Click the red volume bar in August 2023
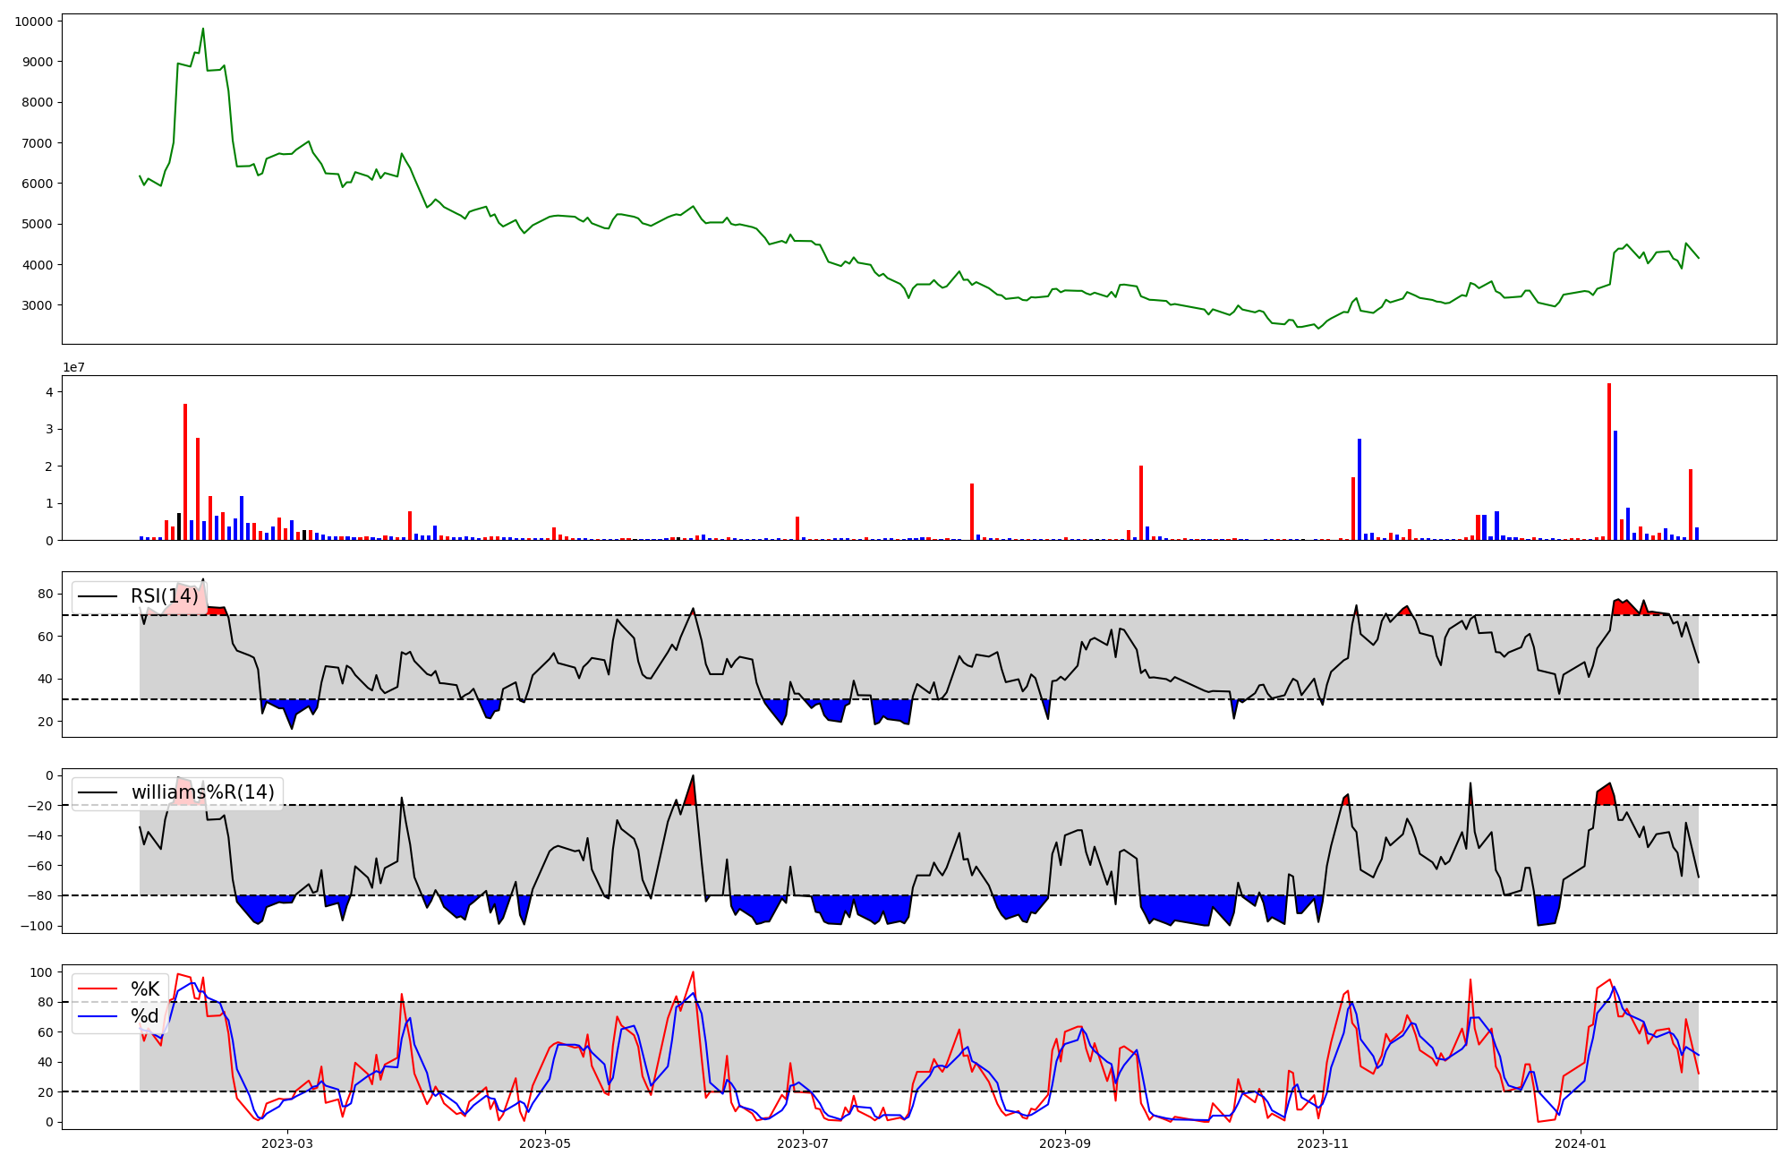The image size is (1790, 1164). [972, 511]
